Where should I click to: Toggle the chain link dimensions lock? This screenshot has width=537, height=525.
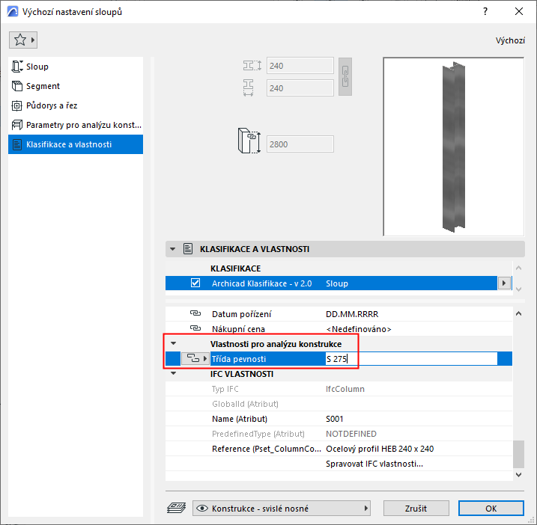tap(345, 76)
